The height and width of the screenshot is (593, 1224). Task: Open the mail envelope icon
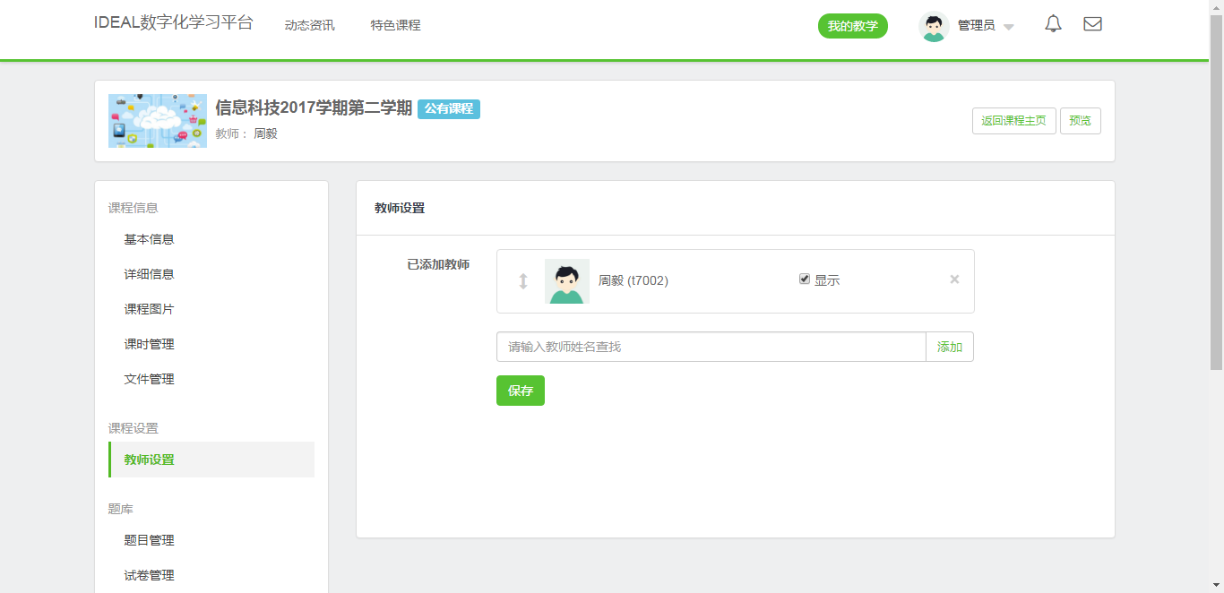(x=1092, y=24)
